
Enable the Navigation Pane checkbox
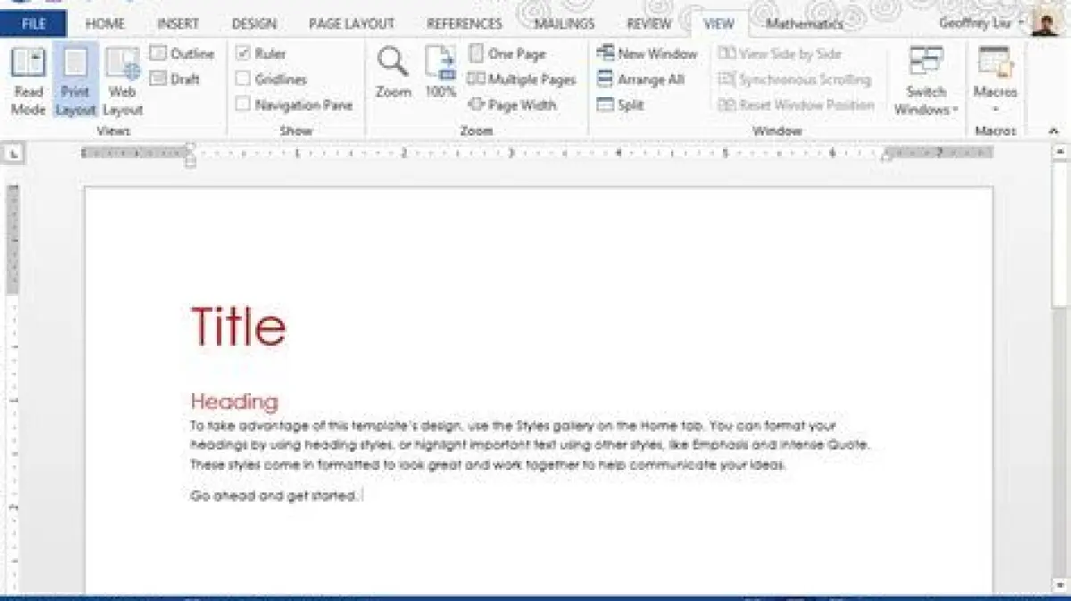coord(243,105)
